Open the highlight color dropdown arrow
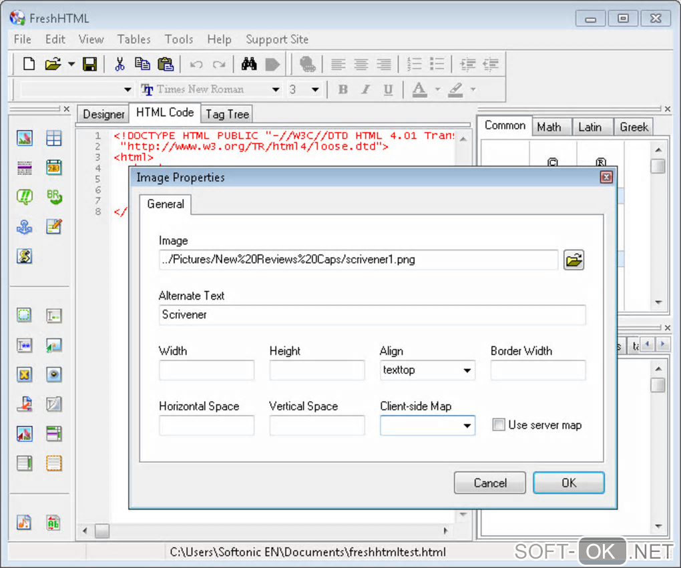 473,89
